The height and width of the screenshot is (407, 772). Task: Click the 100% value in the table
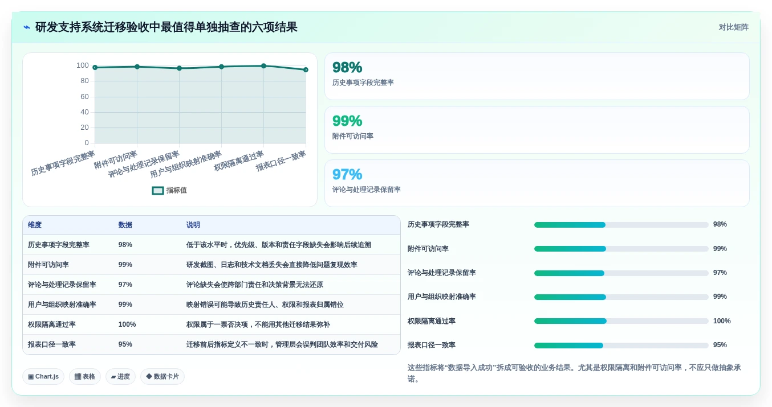tap(127, 324)
